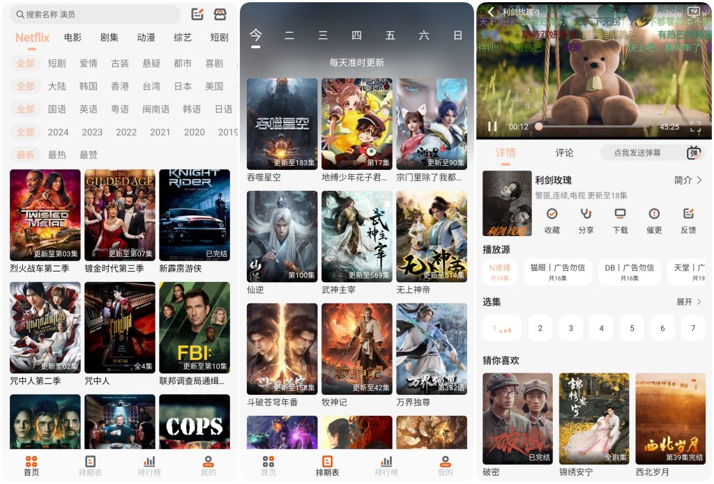This screenshot has width=714, height=484.
Task: Open 吞噬星空 anime poster
Action: tap(282, 124)
